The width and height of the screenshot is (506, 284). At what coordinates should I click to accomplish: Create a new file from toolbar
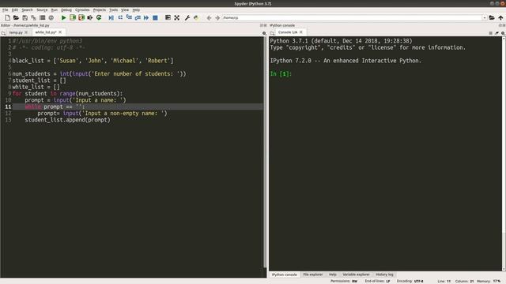tap(7, 17)
